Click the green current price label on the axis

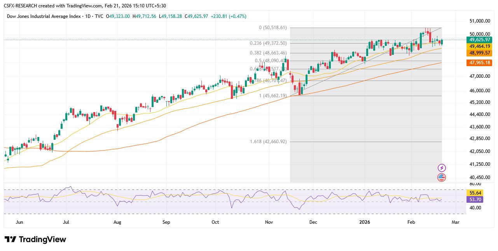click(x=479, y=40)
